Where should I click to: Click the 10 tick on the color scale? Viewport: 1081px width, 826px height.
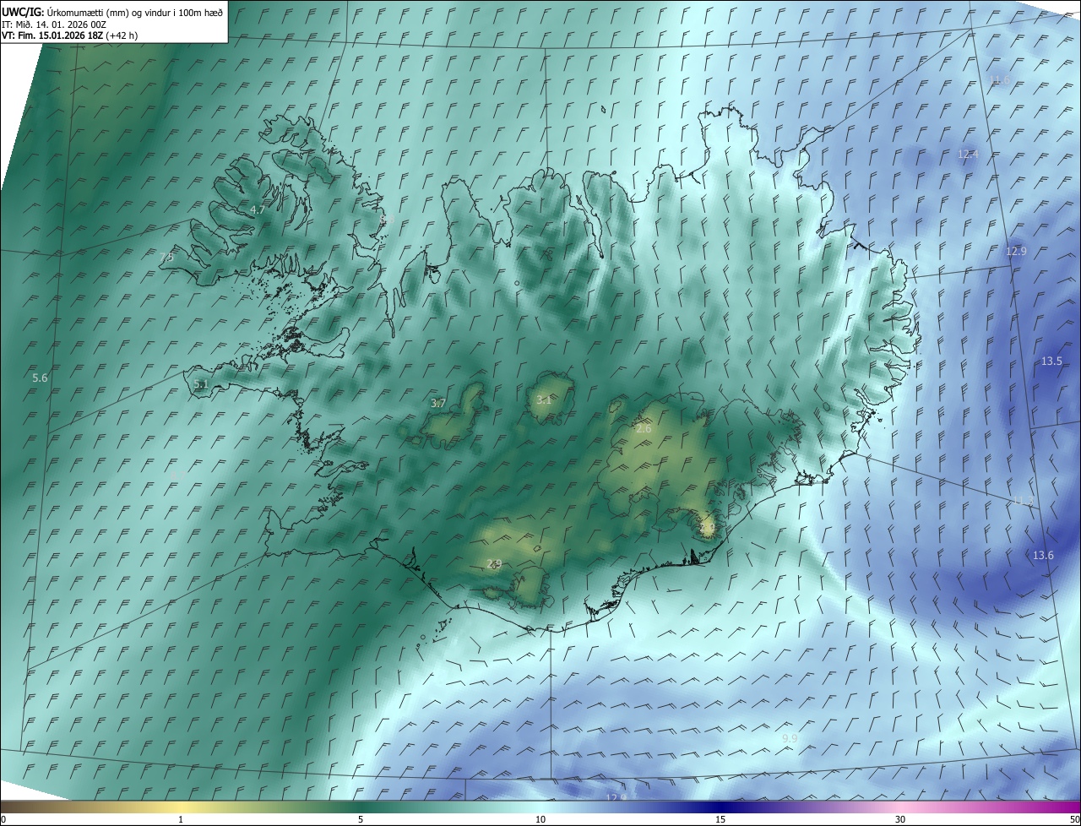[x=540, y=819]
